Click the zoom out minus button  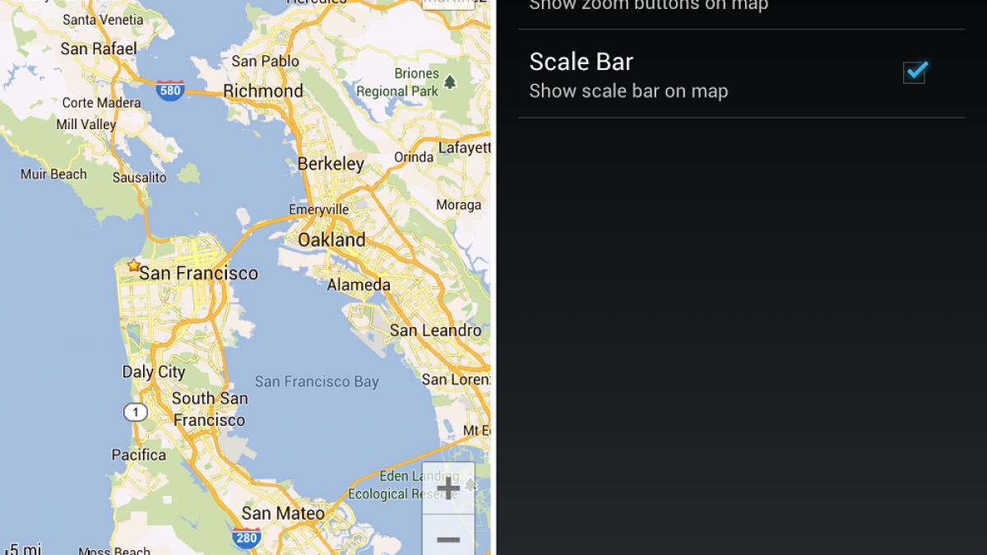448,539
